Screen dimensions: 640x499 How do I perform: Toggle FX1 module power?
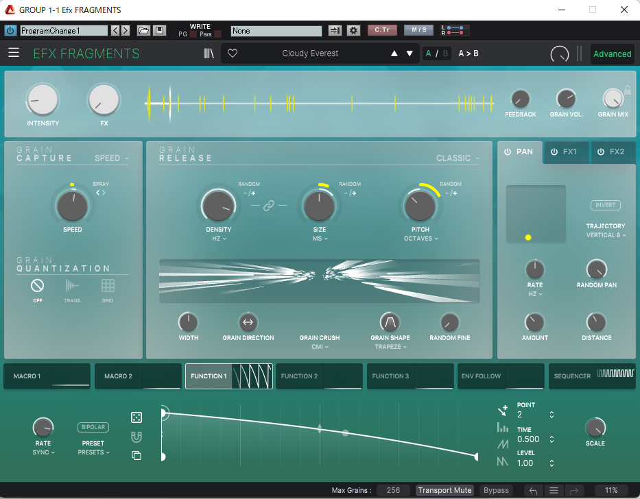coord(554,151)
